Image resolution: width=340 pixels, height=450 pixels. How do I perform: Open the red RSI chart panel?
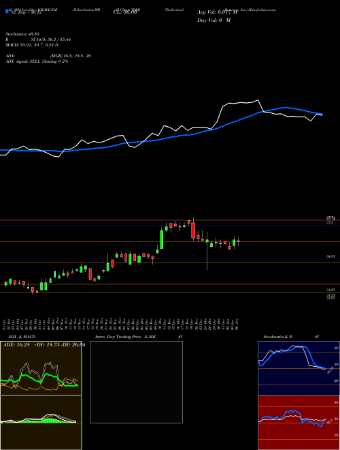(299, 423)
